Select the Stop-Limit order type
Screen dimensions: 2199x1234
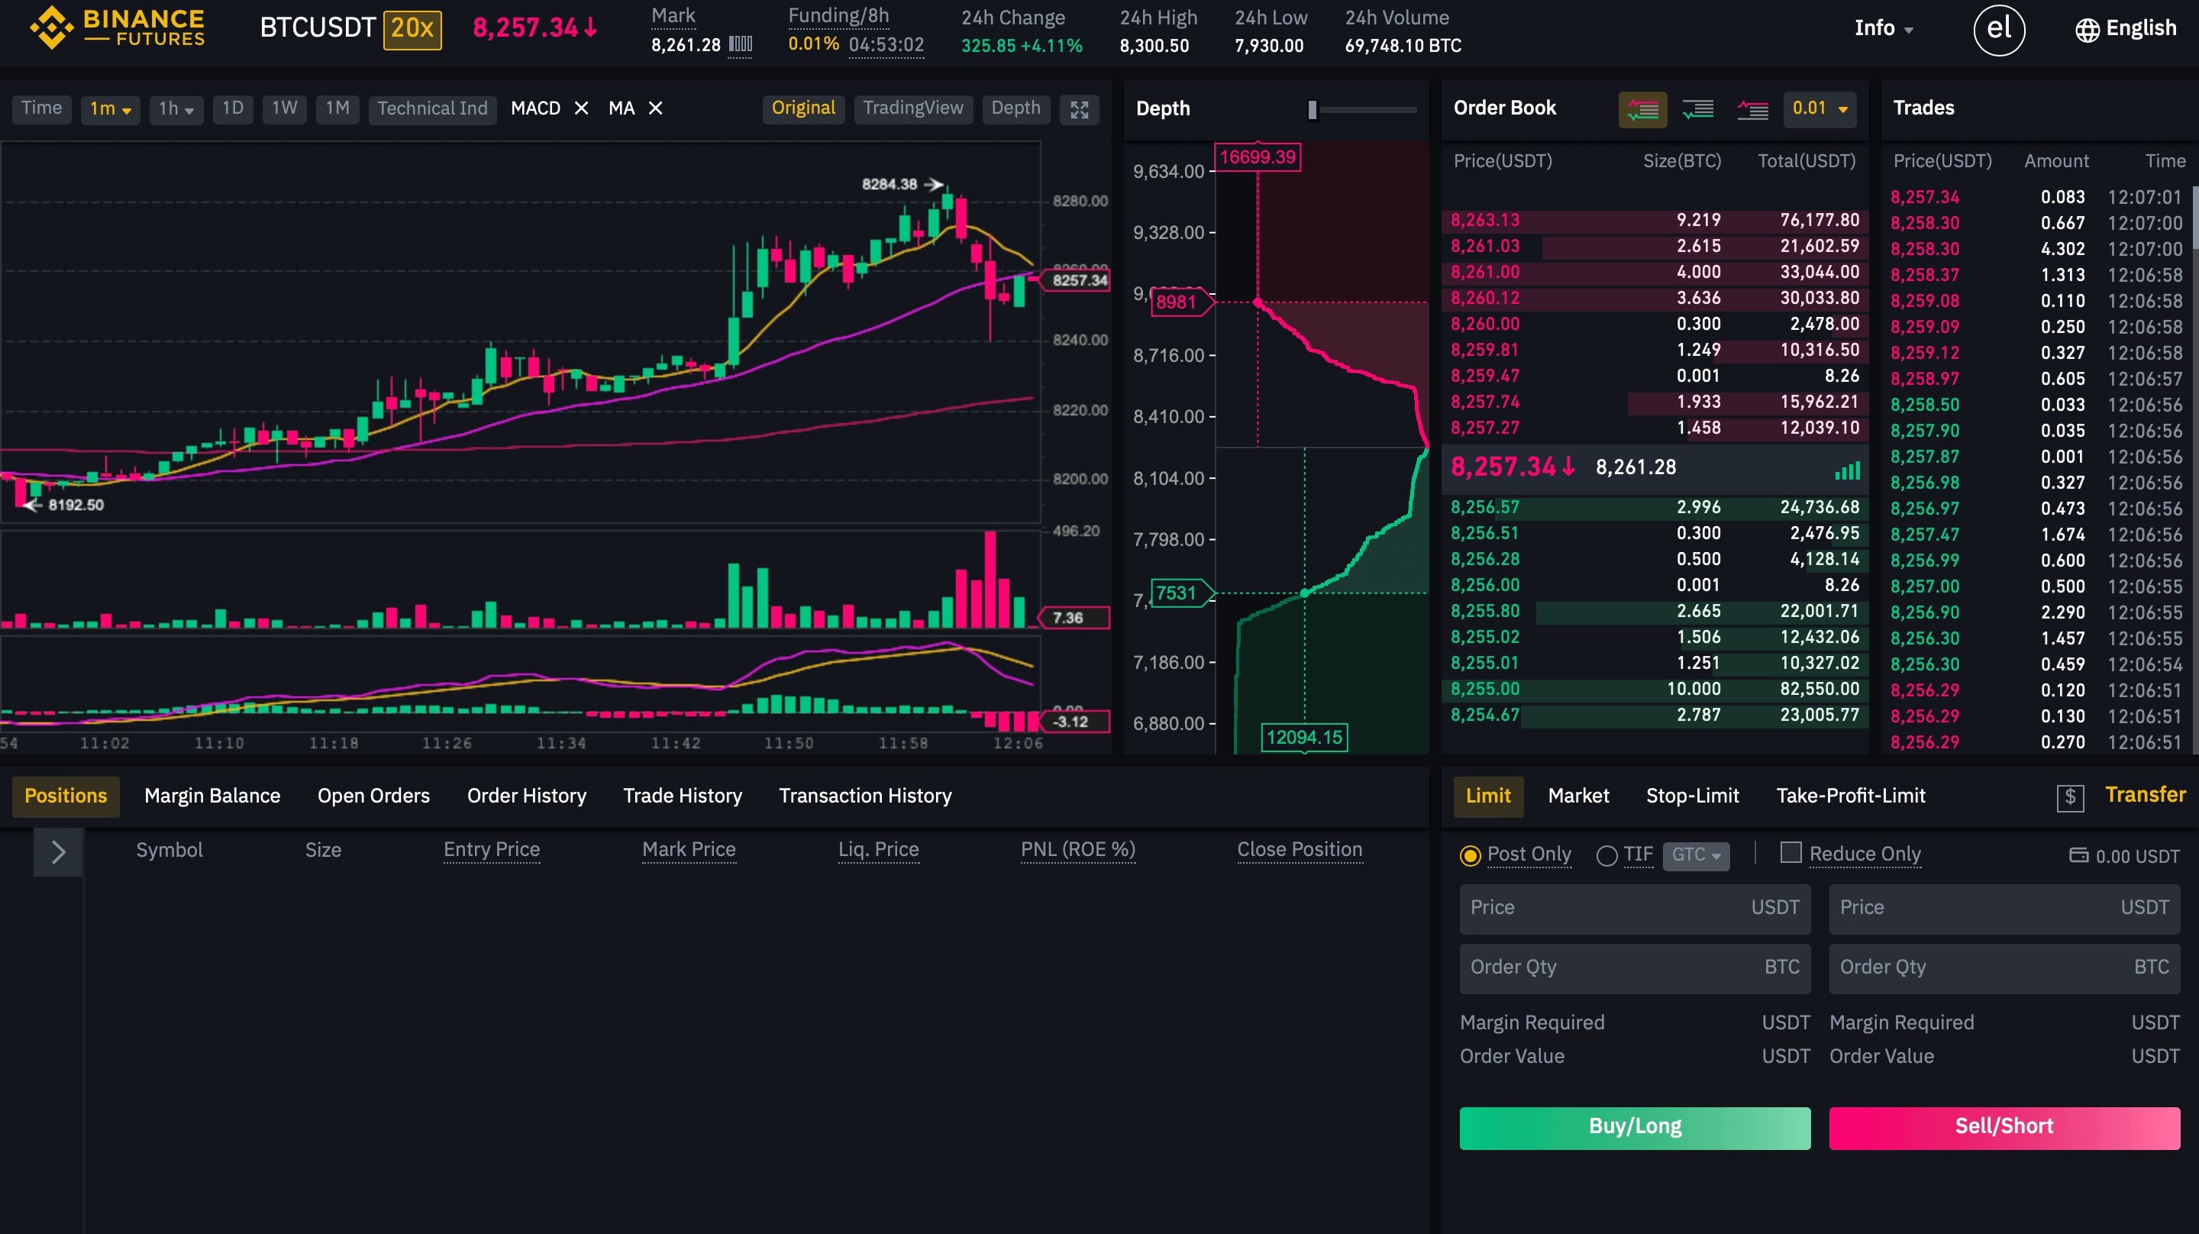pyautogui.click(x=1692, y=796)
